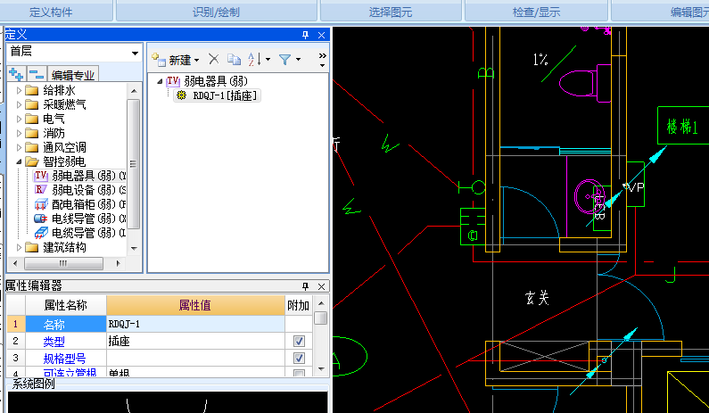
Task: Click empty 规格型号 value cell
Action: pyautogui.click(x=195, y=359)
